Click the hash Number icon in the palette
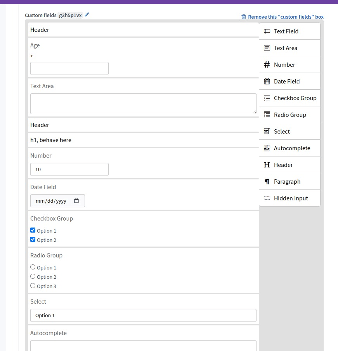This screenshot has width=338, height=351. [x=267, y=64]
